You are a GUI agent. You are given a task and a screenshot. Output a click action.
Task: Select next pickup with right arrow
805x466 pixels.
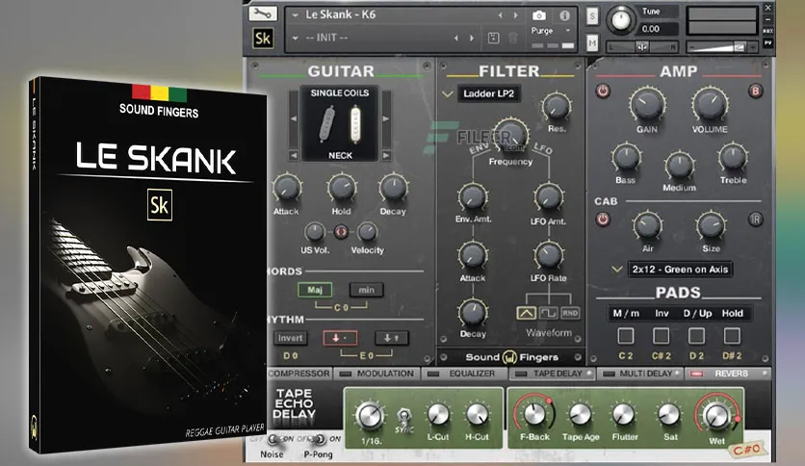click(386, 118)
